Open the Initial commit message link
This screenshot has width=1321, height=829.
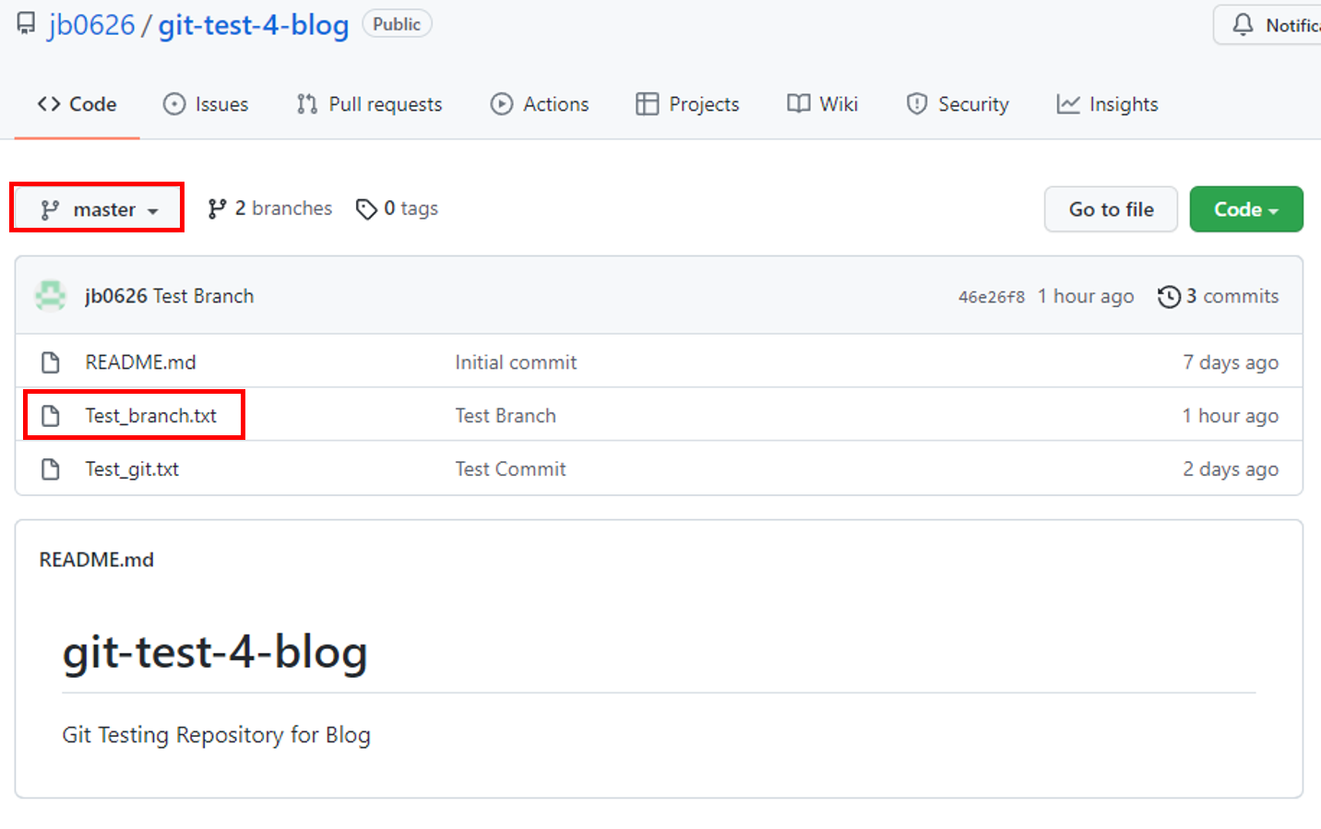click(x=516, y=362)
